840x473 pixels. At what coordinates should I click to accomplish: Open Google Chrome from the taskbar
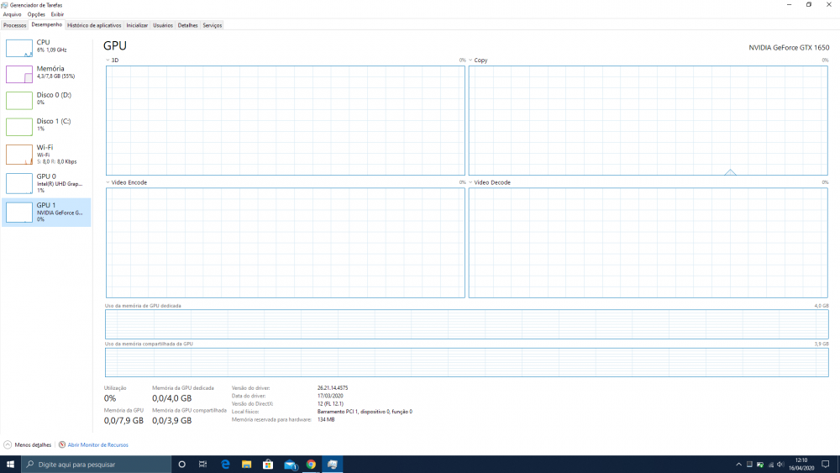[311, 464]
